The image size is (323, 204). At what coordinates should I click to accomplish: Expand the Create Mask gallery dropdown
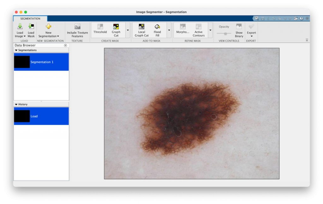(128, 30)
